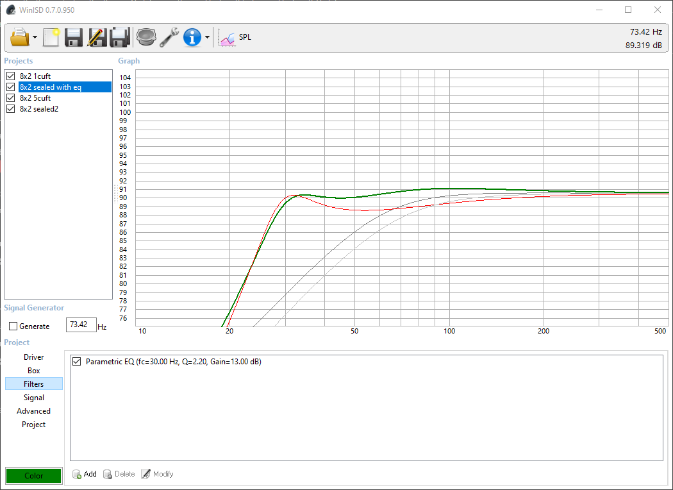Click the 89.319 dB readout value
673x490 pixels.
pyautogui.click(x=644, y=46)
